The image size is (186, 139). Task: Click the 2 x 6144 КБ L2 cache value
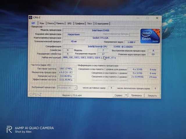pyautogui.click(x=137, y=77)
